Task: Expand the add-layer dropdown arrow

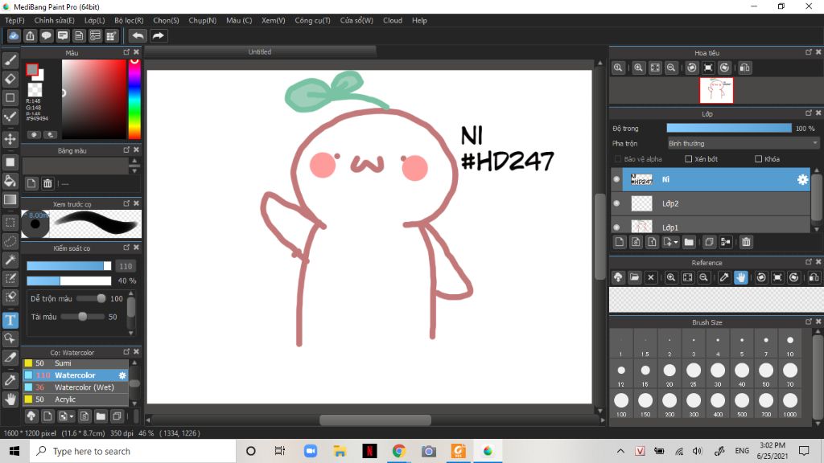Action: (675, 242)
